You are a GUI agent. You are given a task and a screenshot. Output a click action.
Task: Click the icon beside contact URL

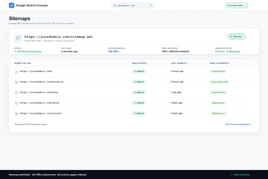coord(16,114)
